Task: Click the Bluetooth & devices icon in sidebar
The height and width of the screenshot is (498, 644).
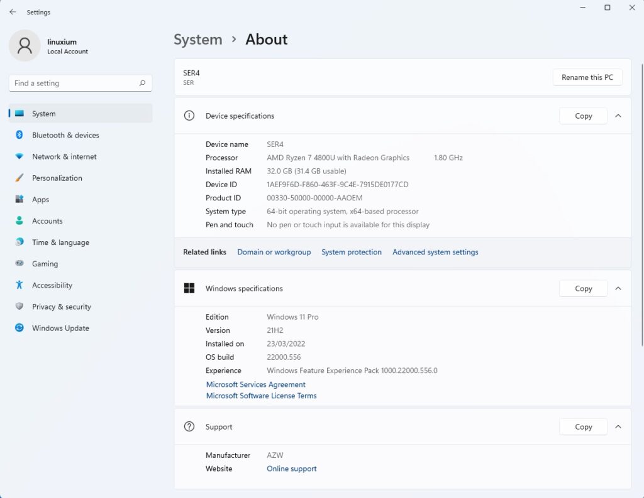Action: click(x=19, y=135)
